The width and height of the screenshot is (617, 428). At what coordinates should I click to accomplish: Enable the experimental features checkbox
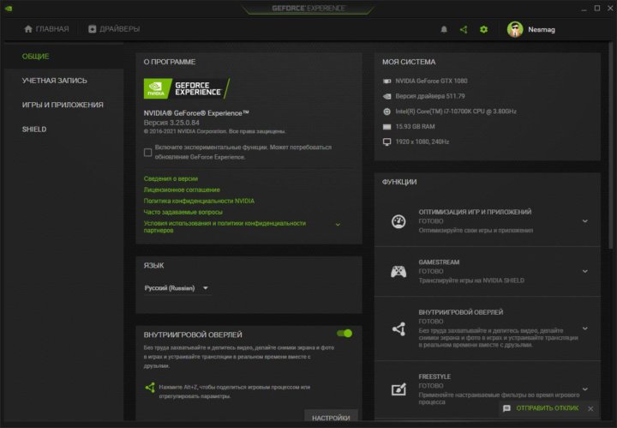148,153
